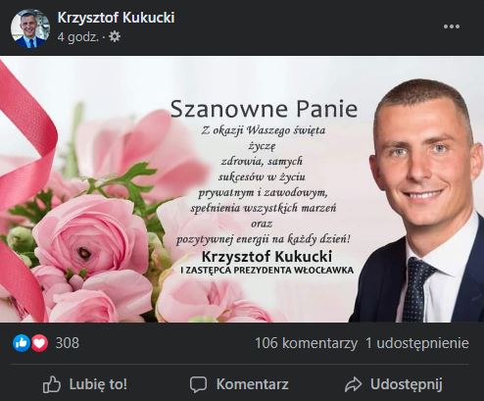Click the name Krzysztof Kukucki on the card

266,257
